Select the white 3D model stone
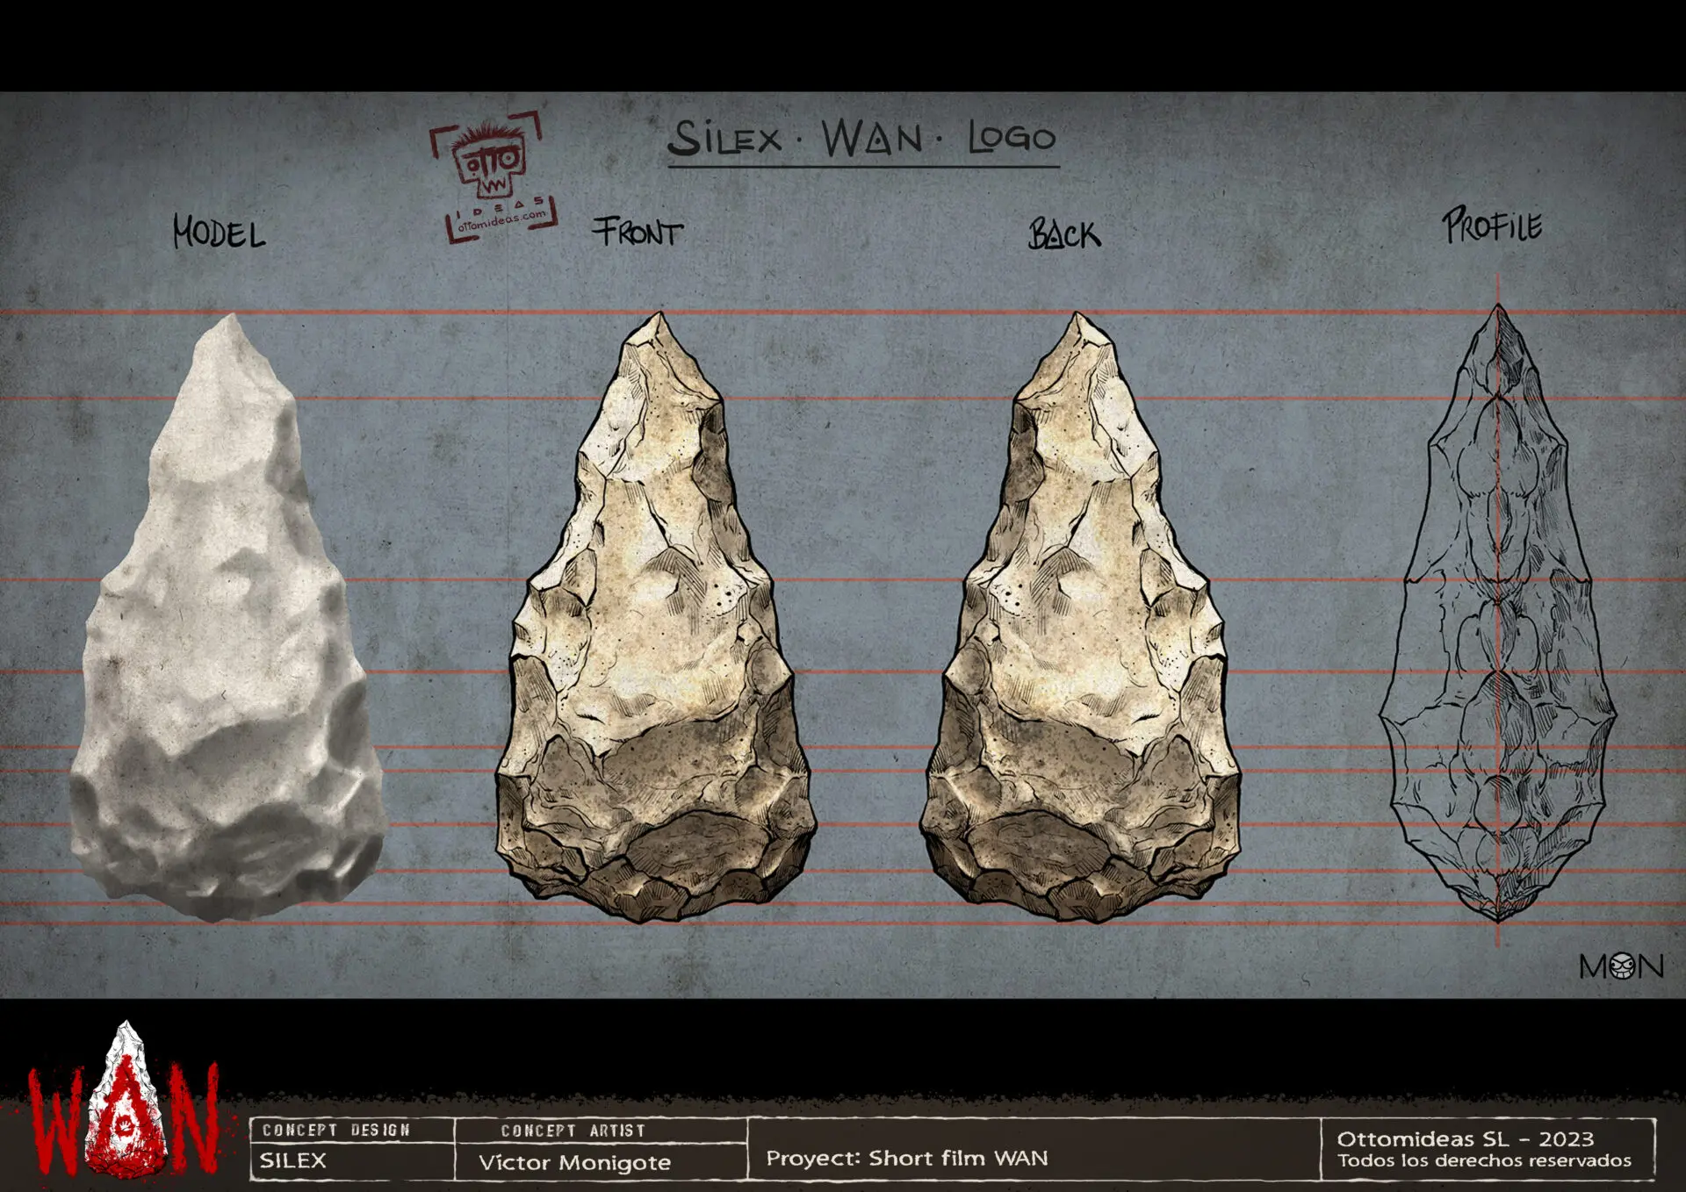Screen dimensions: 1686x1192 (228, 617)
